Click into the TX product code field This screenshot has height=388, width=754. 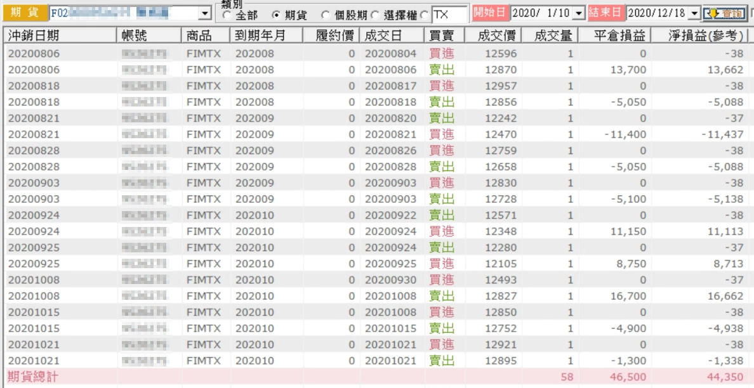(449, 15)
